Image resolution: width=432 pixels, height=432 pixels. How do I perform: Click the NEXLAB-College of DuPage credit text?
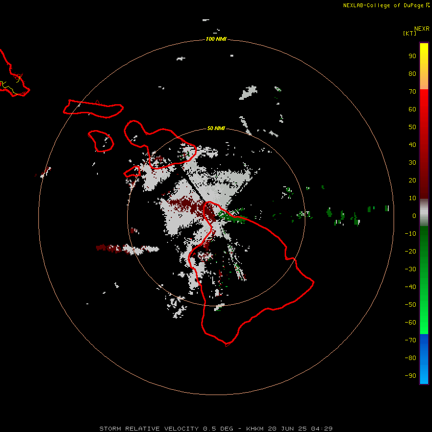[383, 5]
